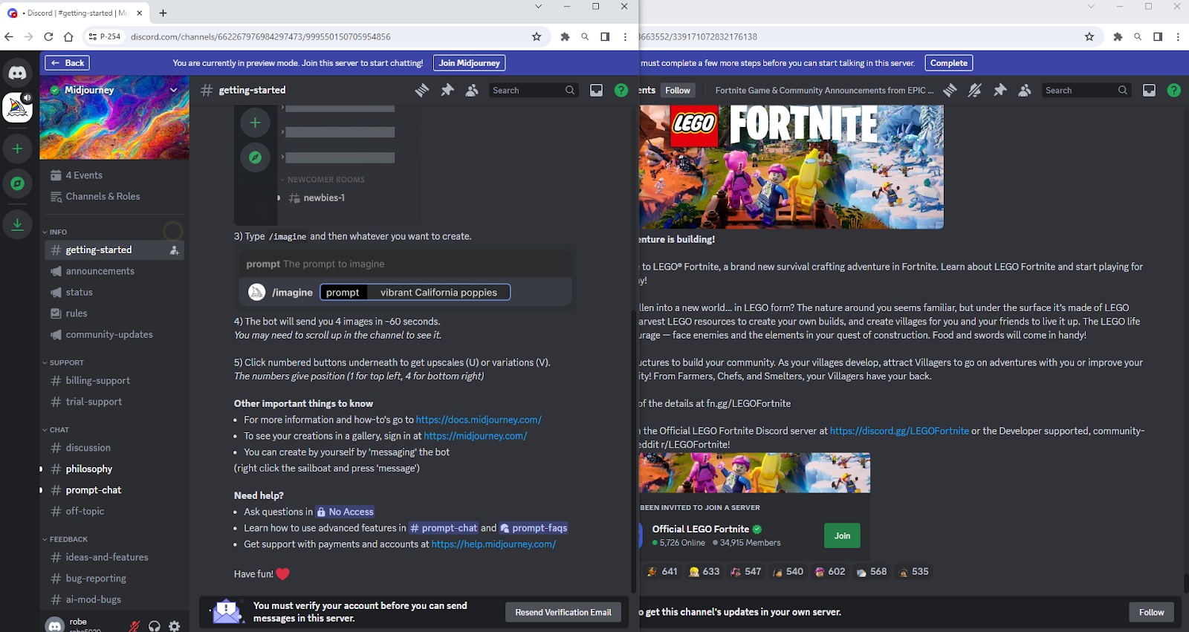This screenshot has height=632, width=1189.
Task: Open User Settings gear icon
Action: pos(174,626)
